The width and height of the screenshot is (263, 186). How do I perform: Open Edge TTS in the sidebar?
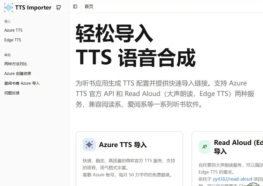13,40
